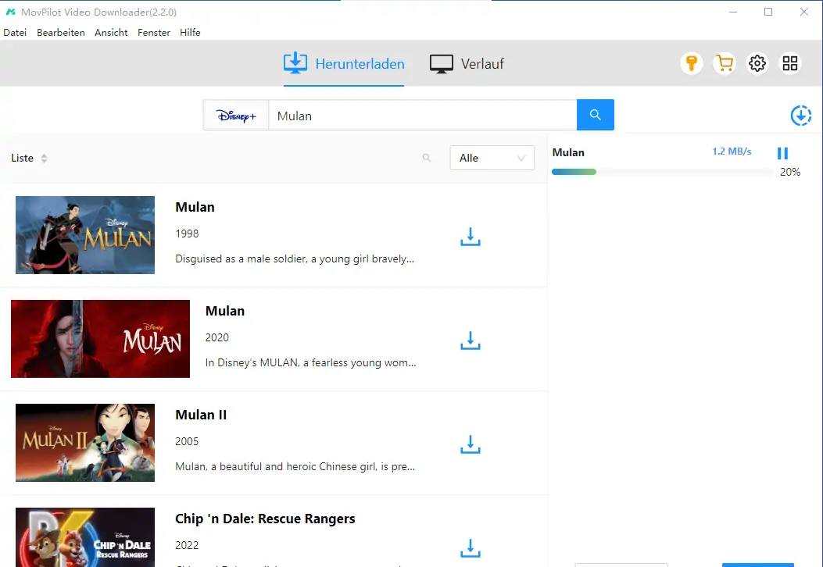Click the 1.2 MB/s download speed
The width and height of the screenshot is (823, 567).
pos(732,152)
